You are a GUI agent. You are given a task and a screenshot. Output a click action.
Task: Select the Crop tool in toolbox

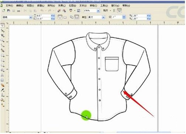pos(2,35)
